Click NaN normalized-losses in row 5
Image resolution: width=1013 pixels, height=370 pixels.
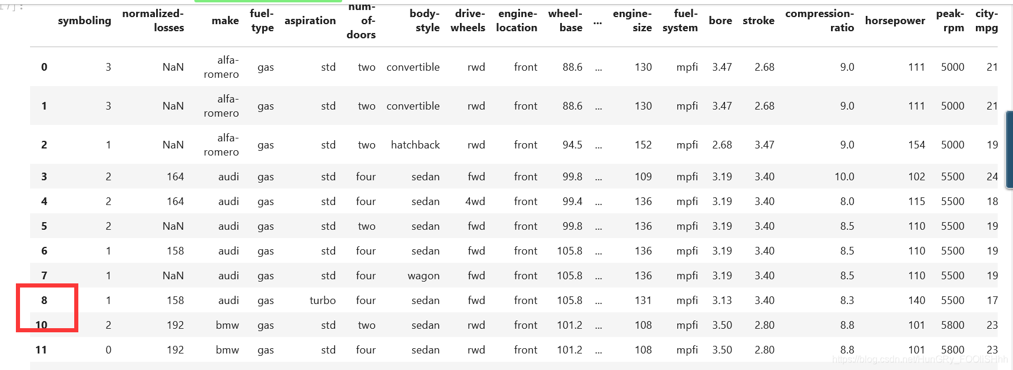coord(173,226)
